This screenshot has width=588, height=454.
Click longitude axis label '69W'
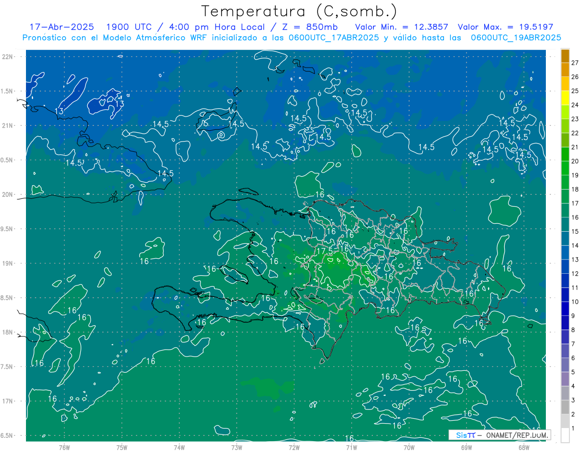466,447
